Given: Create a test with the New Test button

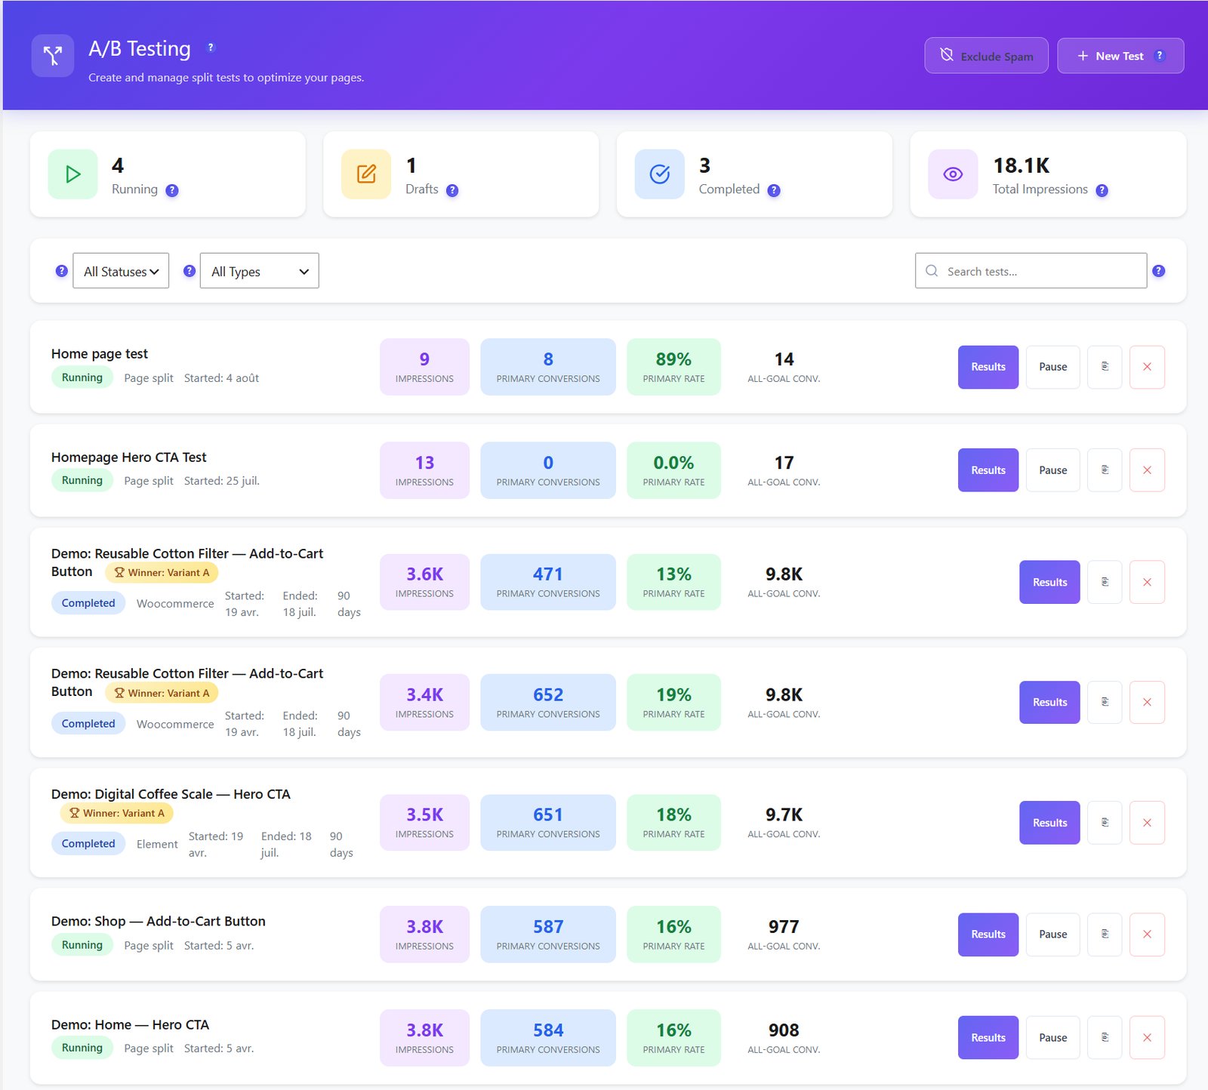Looking at the screenshot, I should point(1120,56).
